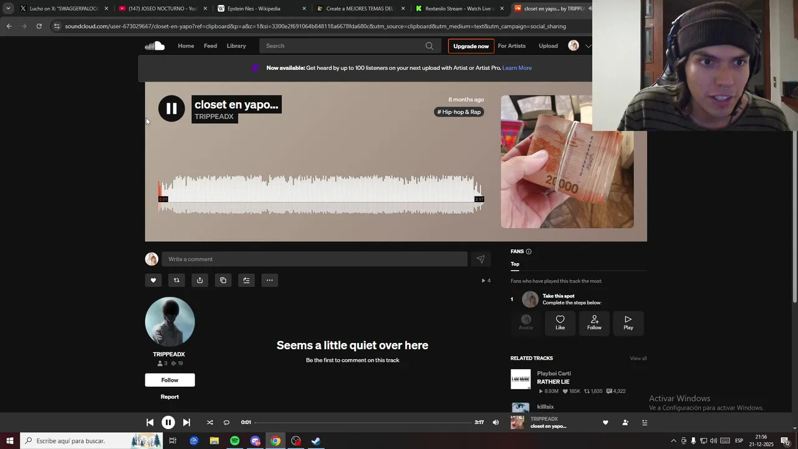Show hidden system tray icons
This screenshot has width=798, height=449.
coord(673,441)
